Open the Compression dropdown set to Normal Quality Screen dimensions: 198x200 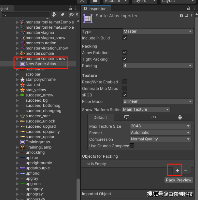pos(161,139)
